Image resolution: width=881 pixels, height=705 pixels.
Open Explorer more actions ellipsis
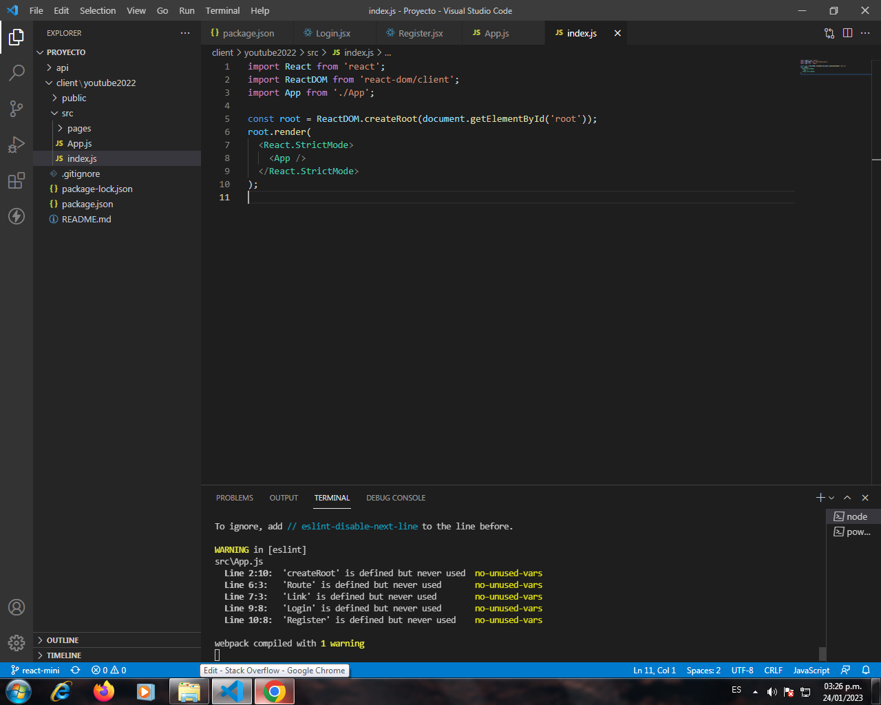tap(185, 33)
